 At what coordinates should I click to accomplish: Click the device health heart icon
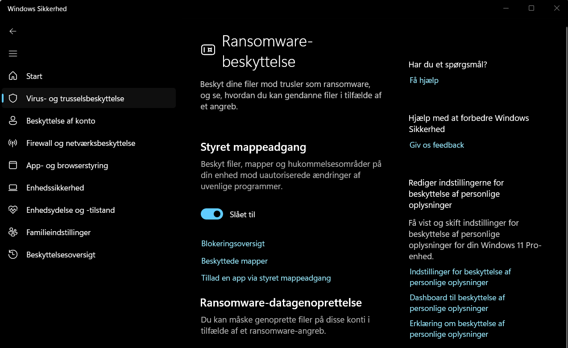13,210
